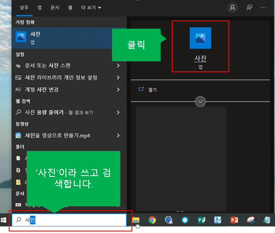Switch to the 모두 tab
This screenshot has width=275, height=233.
[x=24, y=8]
